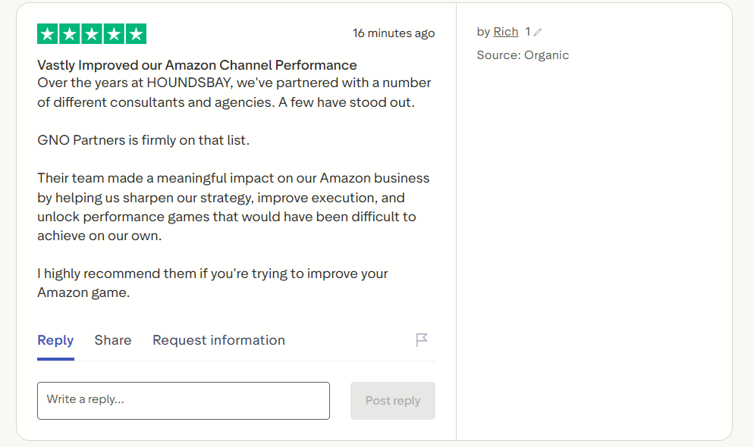
Task: Click the paragraph starting I highly recommend them
Action: tap(212, 283)
